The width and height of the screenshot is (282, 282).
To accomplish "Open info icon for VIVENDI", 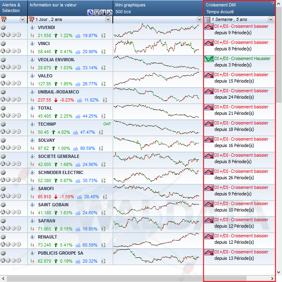I will pyautogui.click(x=32, y=27).
